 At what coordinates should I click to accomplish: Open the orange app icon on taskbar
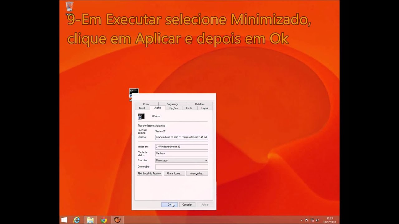pos(117,220)
